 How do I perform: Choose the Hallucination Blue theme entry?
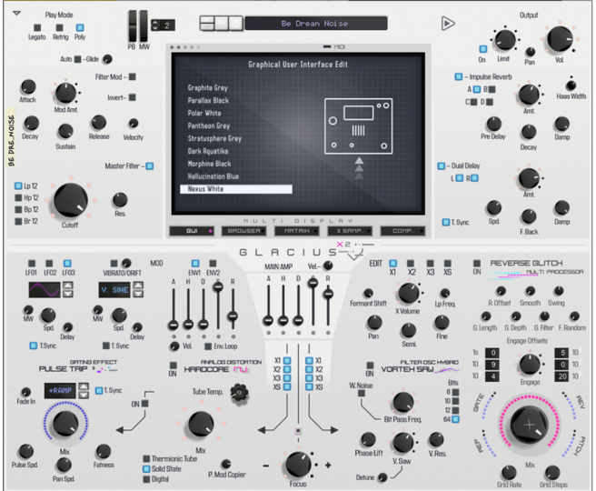213,176
